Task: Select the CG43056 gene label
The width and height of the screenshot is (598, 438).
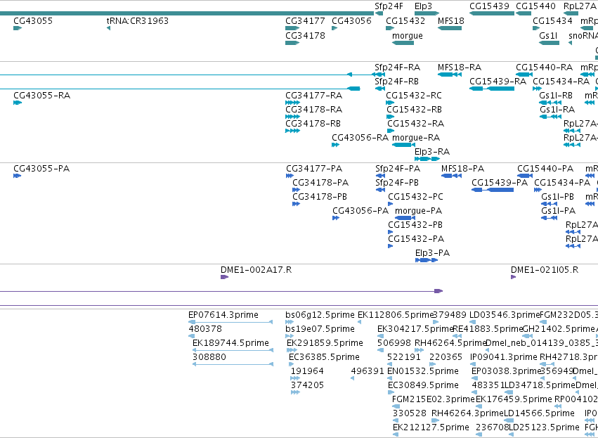Action: point(351,20)
